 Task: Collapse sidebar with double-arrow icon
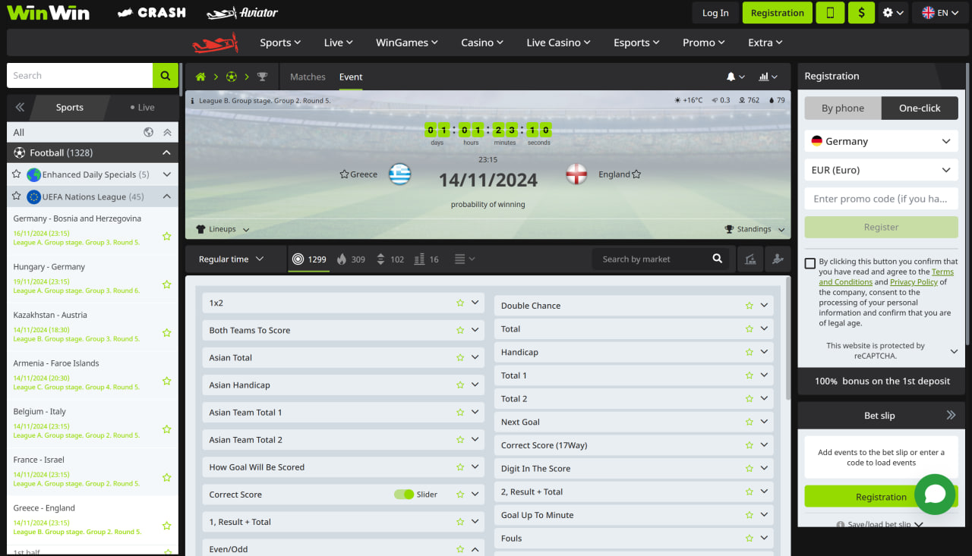(x=20, y=108)
